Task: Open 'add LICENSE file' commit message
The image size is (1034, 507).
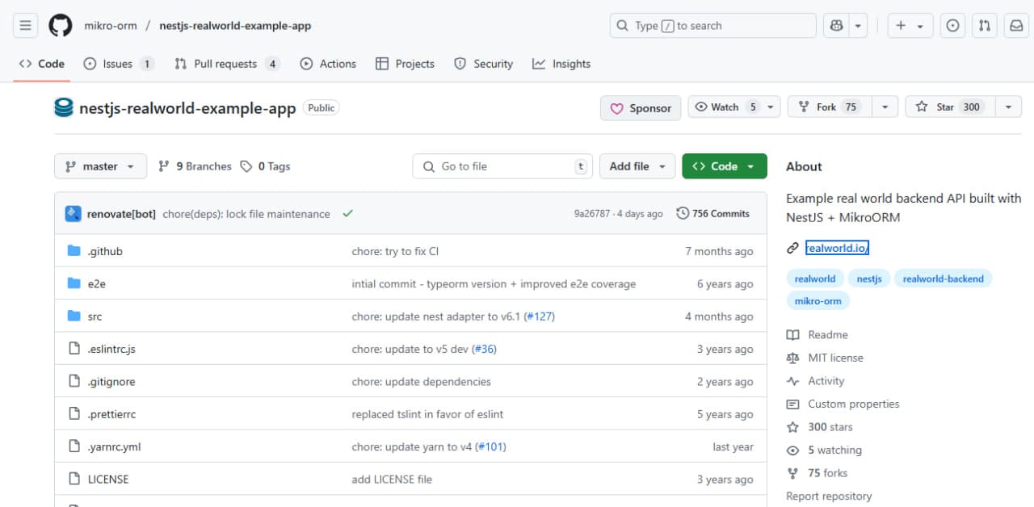Action: tap(392, 479)
